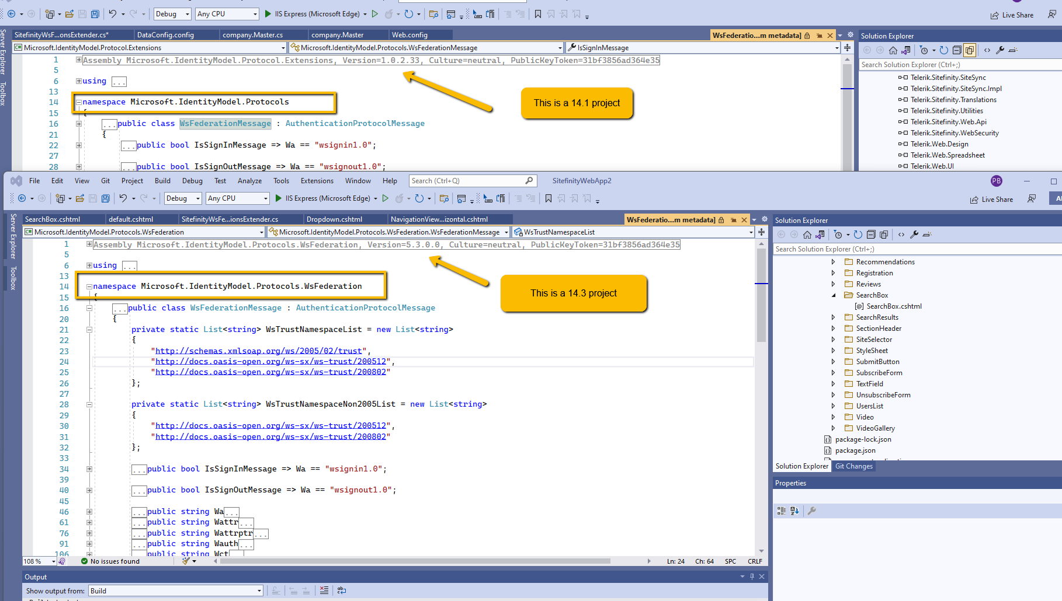
Task: Open Property Pages wrench in Properties panel
Action: (x=811, y=511)
